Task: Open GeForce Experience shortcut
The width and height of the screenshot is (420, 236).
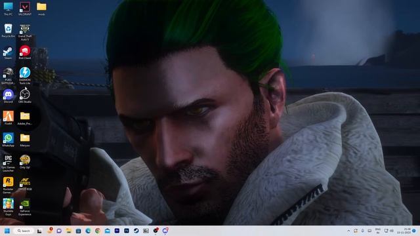Action: coord(25,208)
